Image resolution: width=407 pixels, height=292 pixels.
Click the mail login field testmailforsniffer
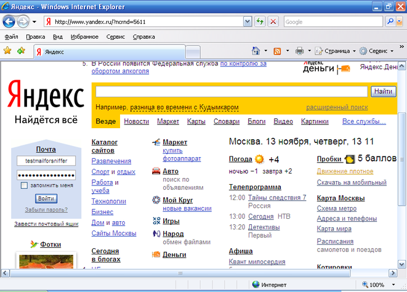click(46, 161)
